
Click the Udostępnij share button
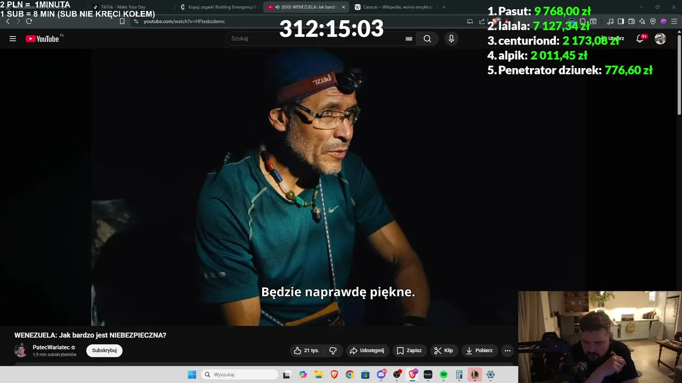[367, 351]
